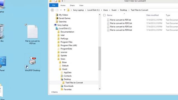Click Guest breadcrumb in address bar
The height and width of the screenshot is (100, 178).
click(x=114, y=10)
